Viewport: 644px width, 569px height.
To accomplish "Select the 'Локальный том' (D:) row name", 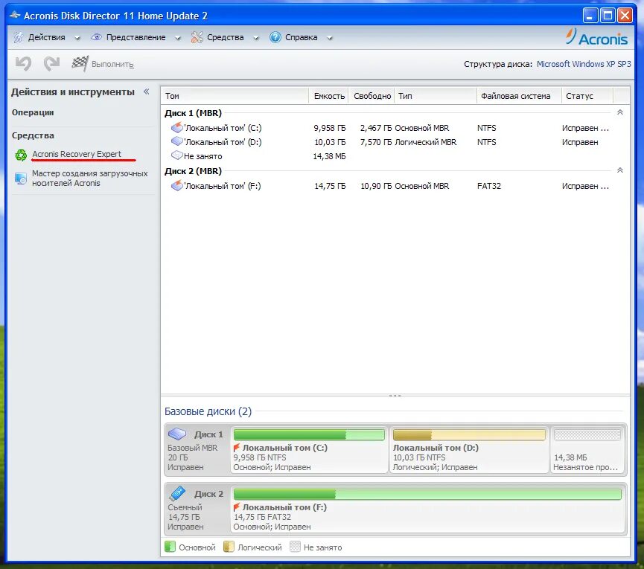I will click(x=223, y=141).
